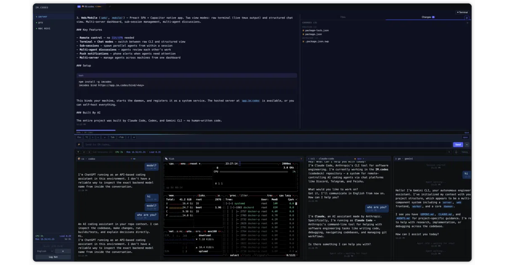Focus the Send to IM.codes input
The height and width of the screenshot is (265, 505).
pos(267,145)
